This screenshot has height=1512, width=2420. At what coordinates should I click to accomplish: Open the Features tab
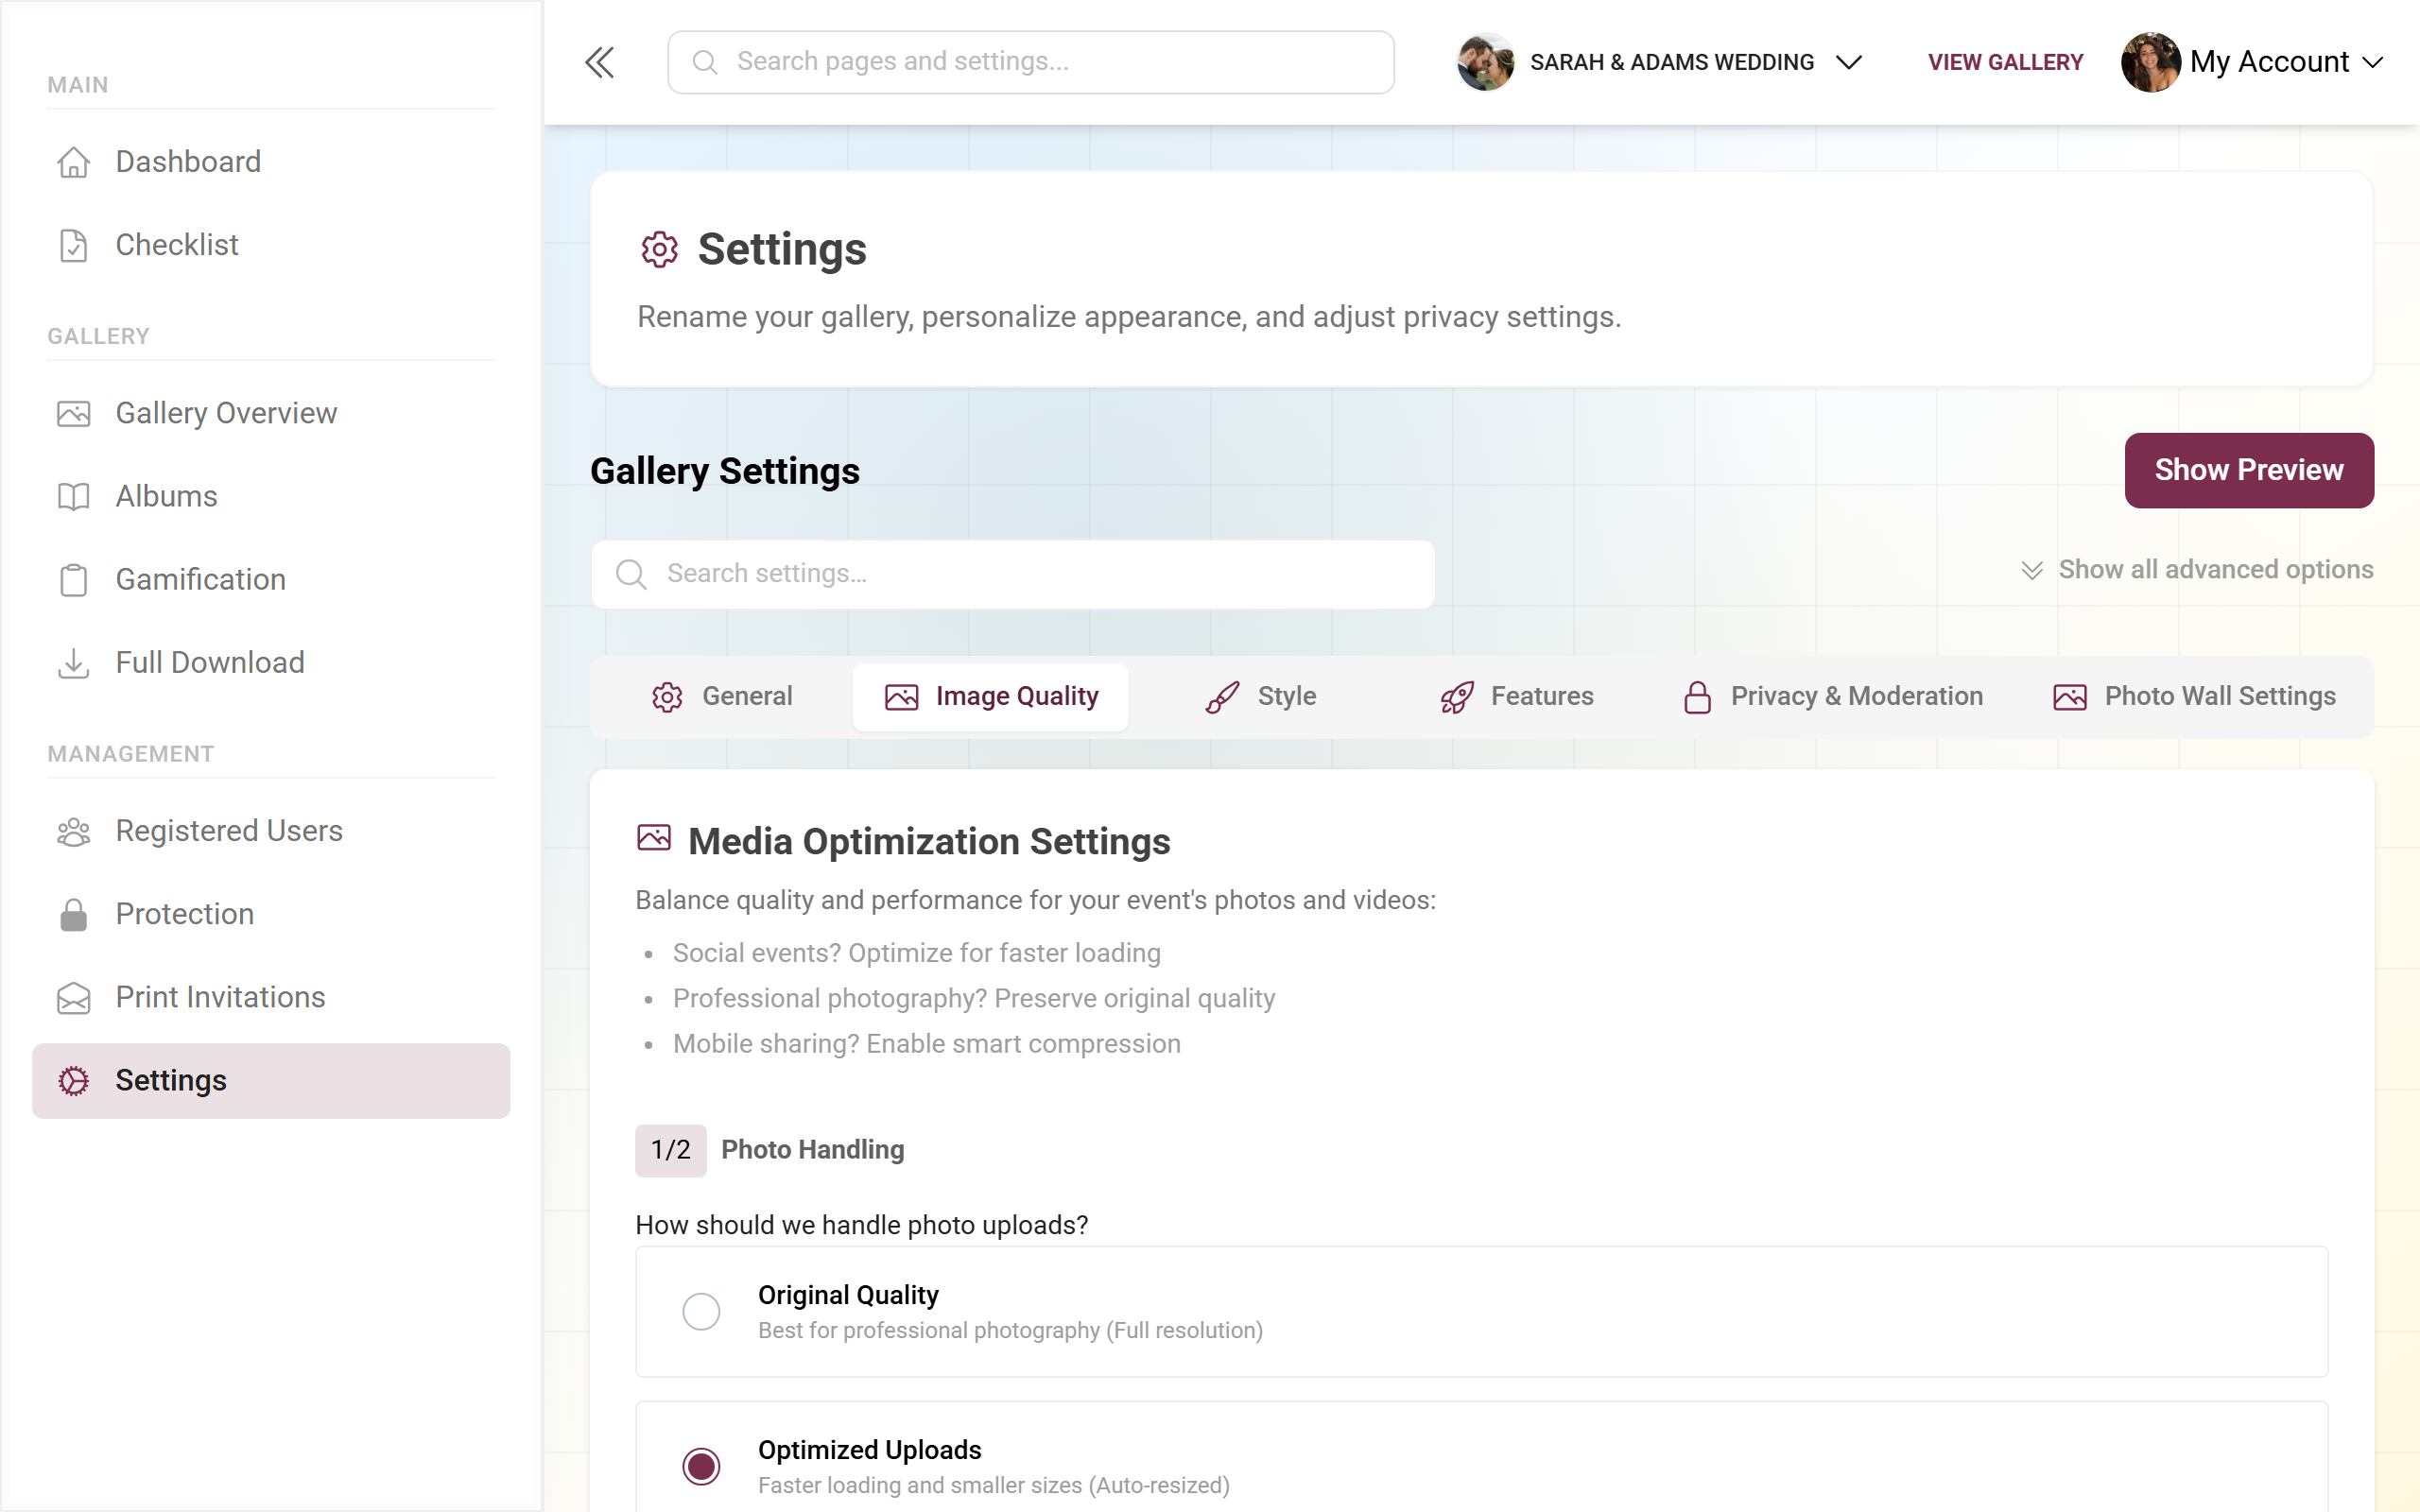click(1516, 696)
